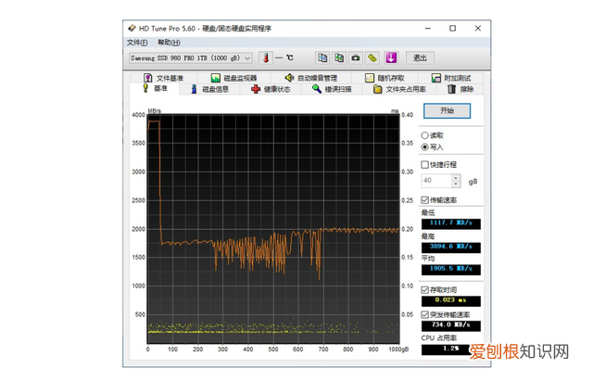Click the camera save screenshot icon
The image size is (593, 369).
pyautogui.click(x=356, y=57)
